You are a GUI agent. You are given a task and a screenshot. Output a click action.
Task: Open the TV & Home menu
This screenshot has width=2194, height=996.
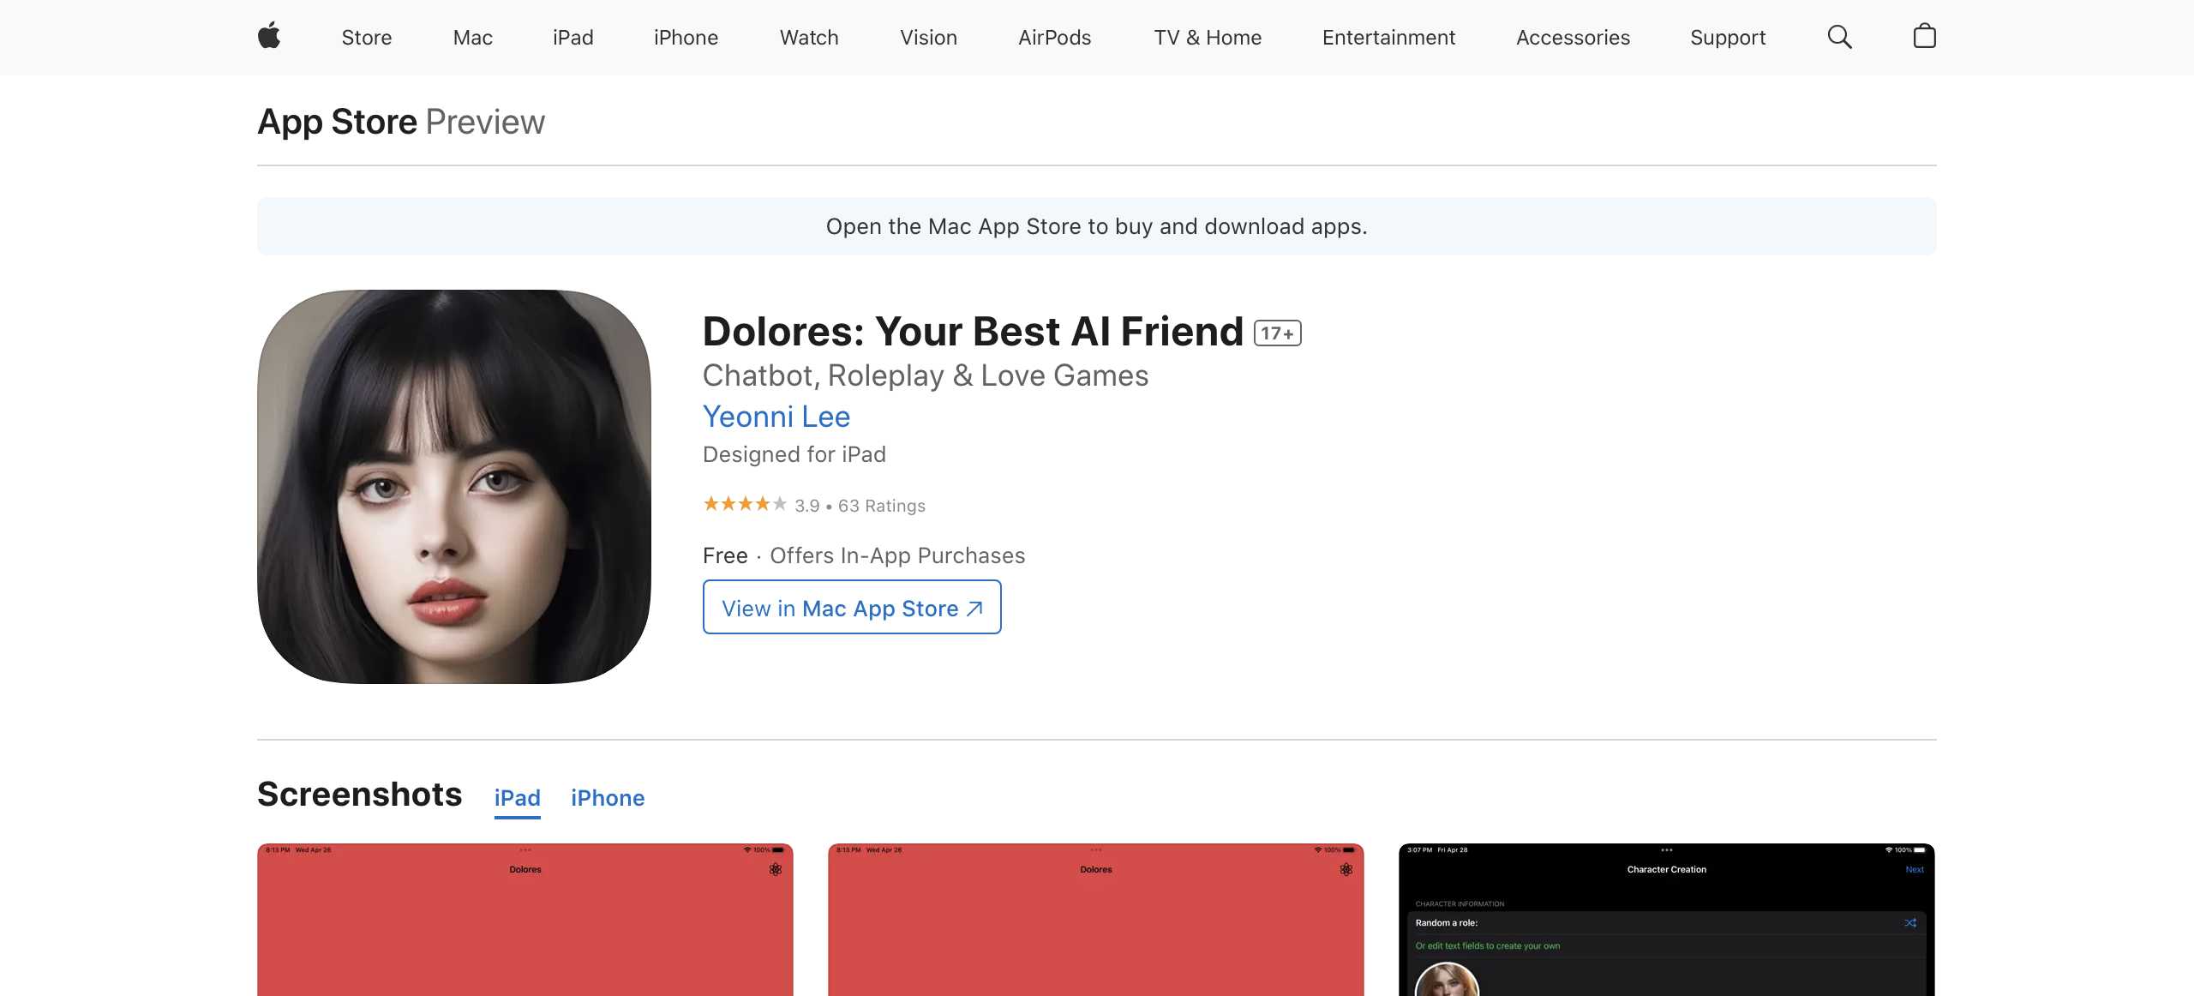tap(1207, 38)
